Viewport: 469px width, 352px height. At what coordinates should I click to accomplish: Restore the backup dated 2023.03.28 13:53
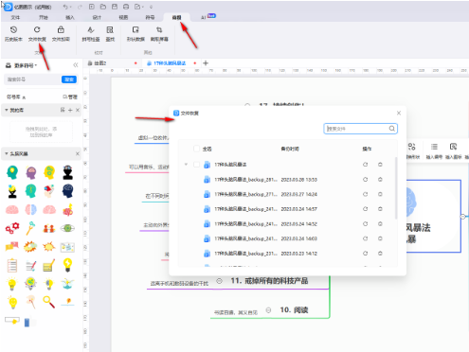click(365, 179)
